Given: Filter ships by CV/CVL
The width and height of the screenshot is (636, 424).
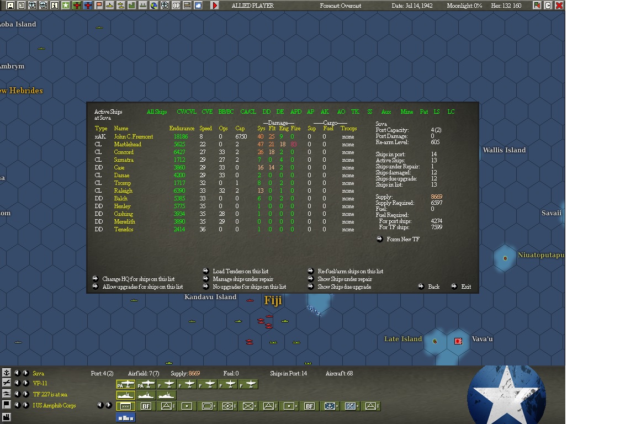Looking at the screenshot, I should (187, 112).
